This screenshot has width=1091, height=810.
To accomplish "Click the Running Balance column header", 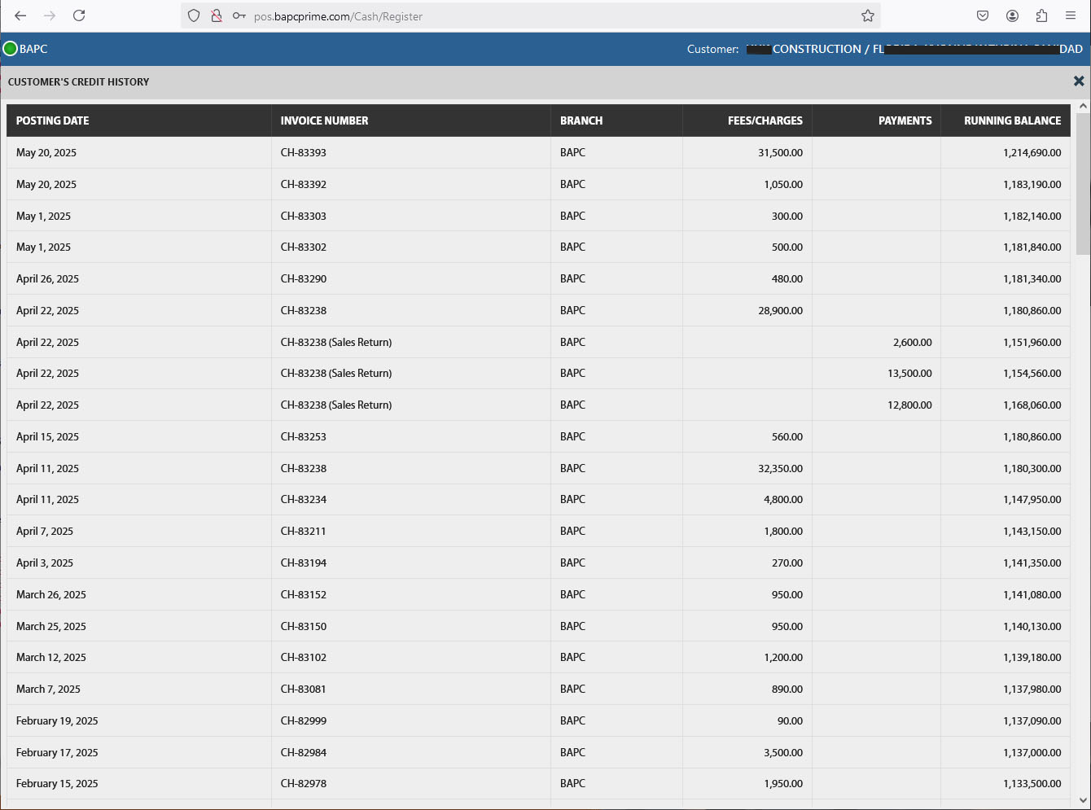I will coord(1012,120).
